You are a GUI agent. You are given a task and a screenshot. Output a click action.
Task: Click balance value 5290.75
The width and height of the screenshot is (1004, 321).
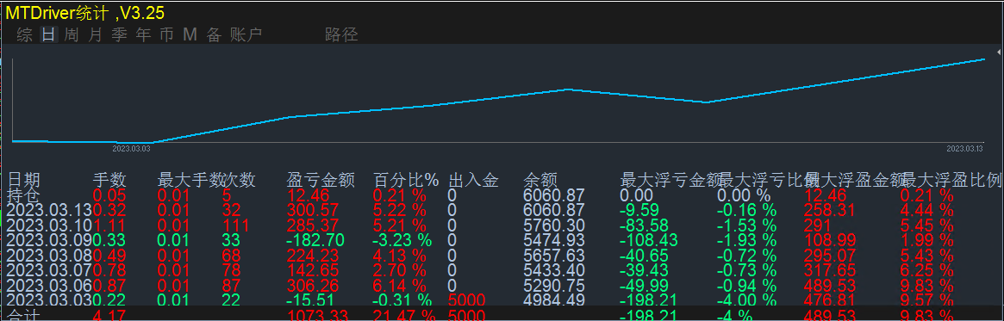[554, 285]
